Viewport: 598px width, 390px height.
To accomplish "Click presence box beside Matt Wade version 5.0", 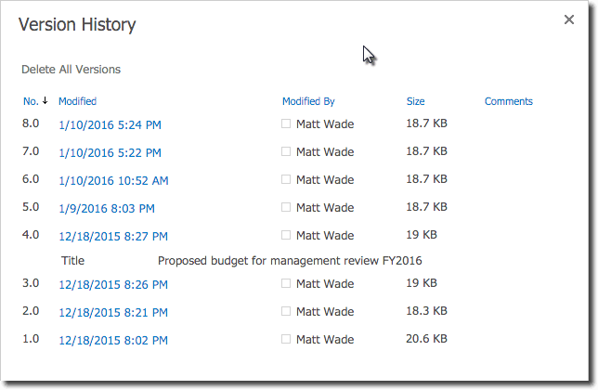I will [x=287, y=207].
